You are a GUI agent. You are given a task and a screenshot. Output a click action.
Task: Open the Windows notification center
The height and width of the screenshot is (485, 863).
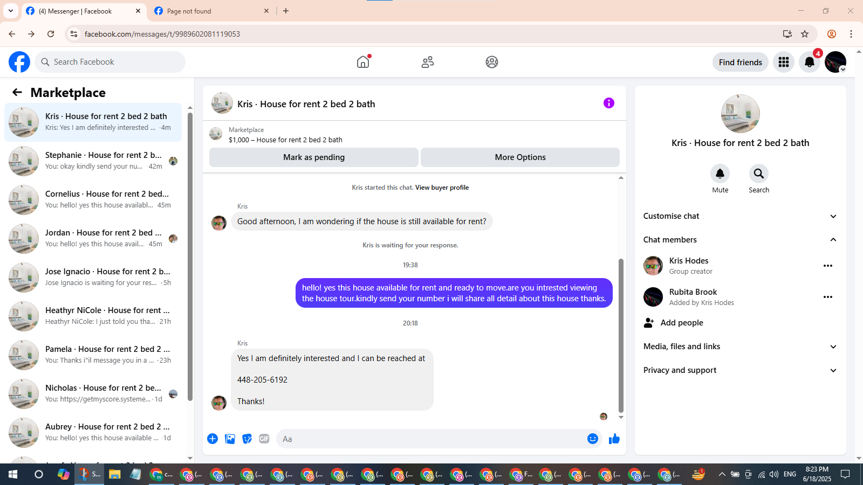coord(845,474)
